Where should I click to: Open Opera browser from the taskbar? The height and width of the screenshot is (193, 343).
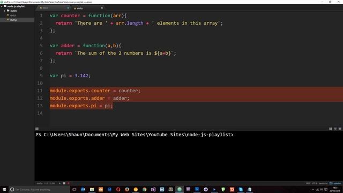118,189
